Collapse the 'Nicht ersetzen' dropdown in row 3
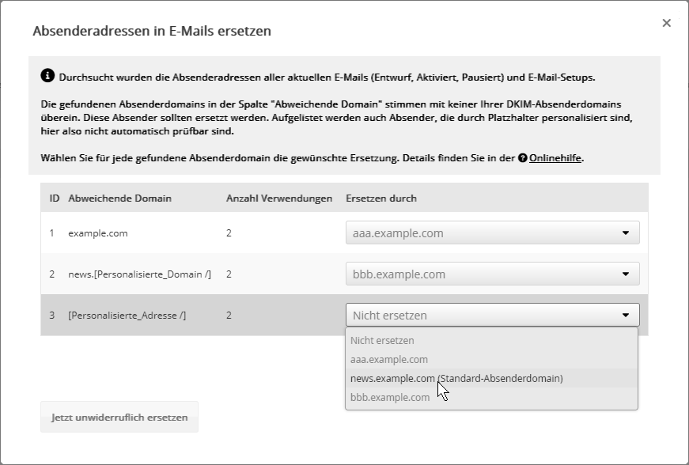This screenshot has width=689, height=465. pyautogui.click(x=492, y=315)
